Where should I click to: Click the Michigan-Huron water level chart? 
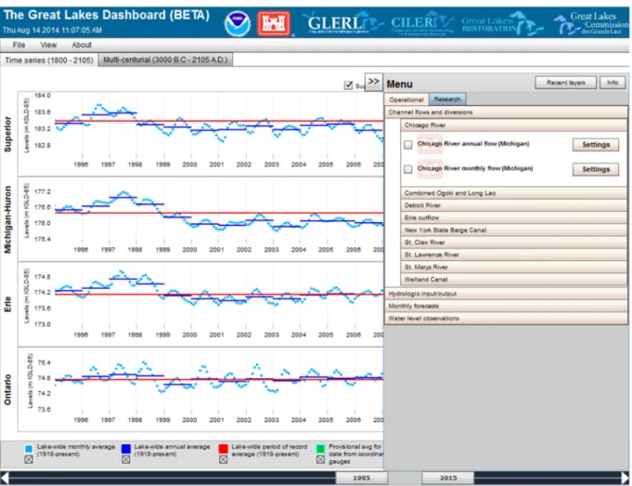point(200,219)
